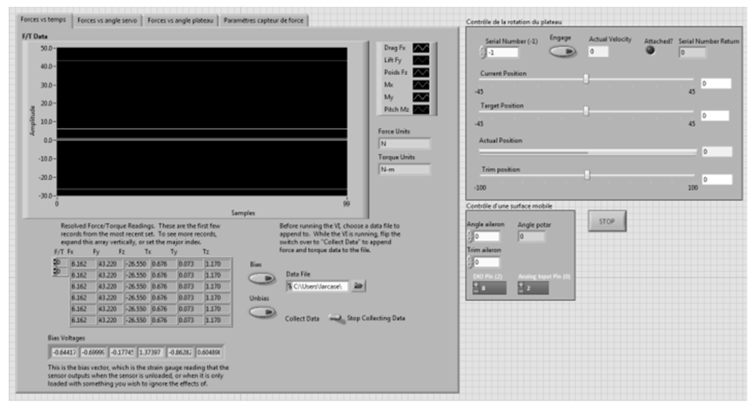Click the Poids Fz plot legend icon
754x410 pixels.
click(421, 72)
